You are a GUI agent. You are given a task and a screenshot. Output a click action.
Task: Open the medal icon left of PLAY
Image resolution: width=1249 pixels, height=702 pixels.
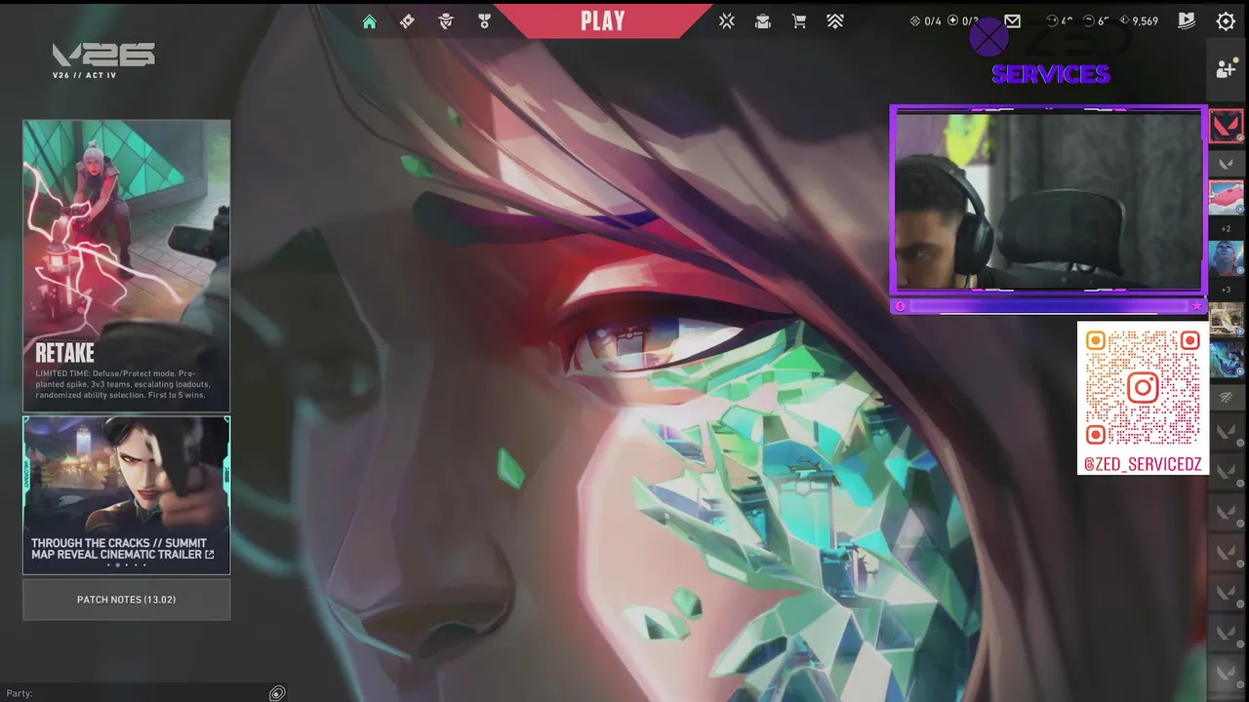[484, 21]
